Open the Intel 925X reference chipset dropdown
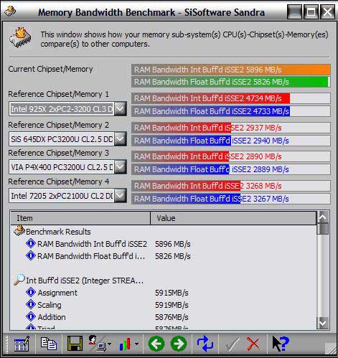338x358 pixels. click(x=120, y=109)
